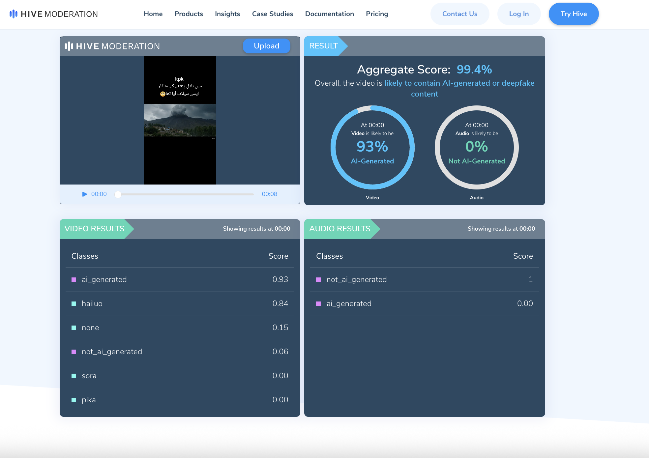Viewport: 649px width, 458px height.
Task: Play the video with the play icon
Action: [85, 194]
